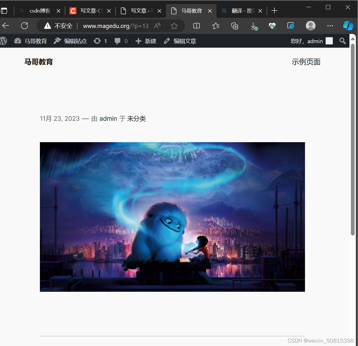Click the WordPress logo in the admin bar
The height and width of the screenshot is (346, 358).
(4, 41)
